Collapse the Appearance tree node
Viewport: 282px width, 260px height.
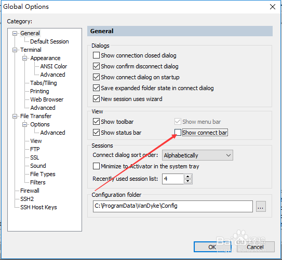coord(24,59)
